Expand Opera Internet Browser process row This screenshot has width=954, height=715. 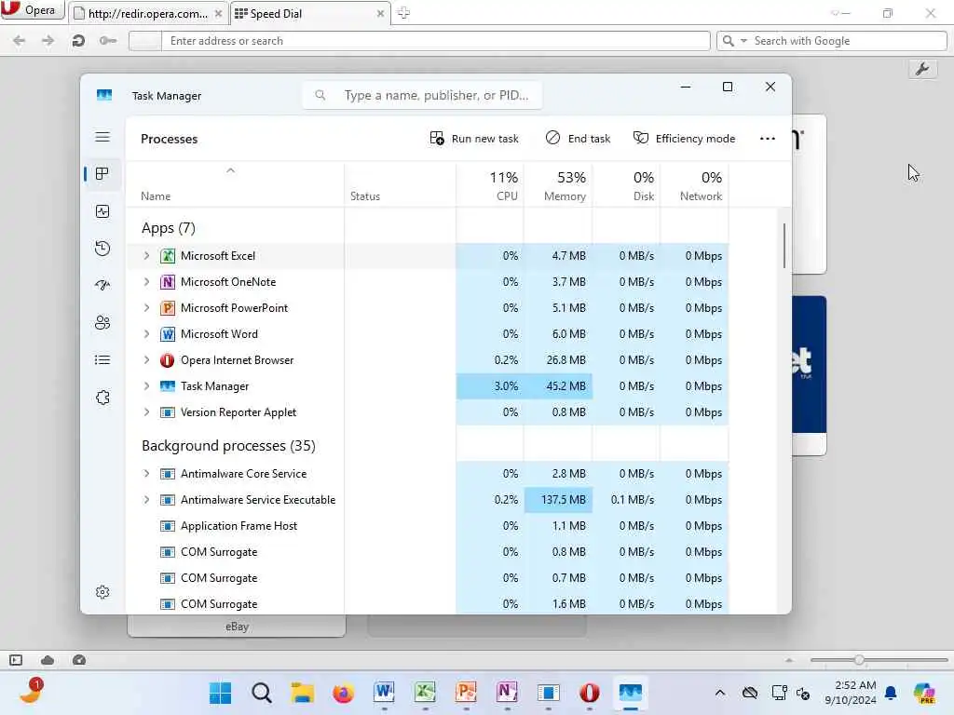click(x=146, y=360)
